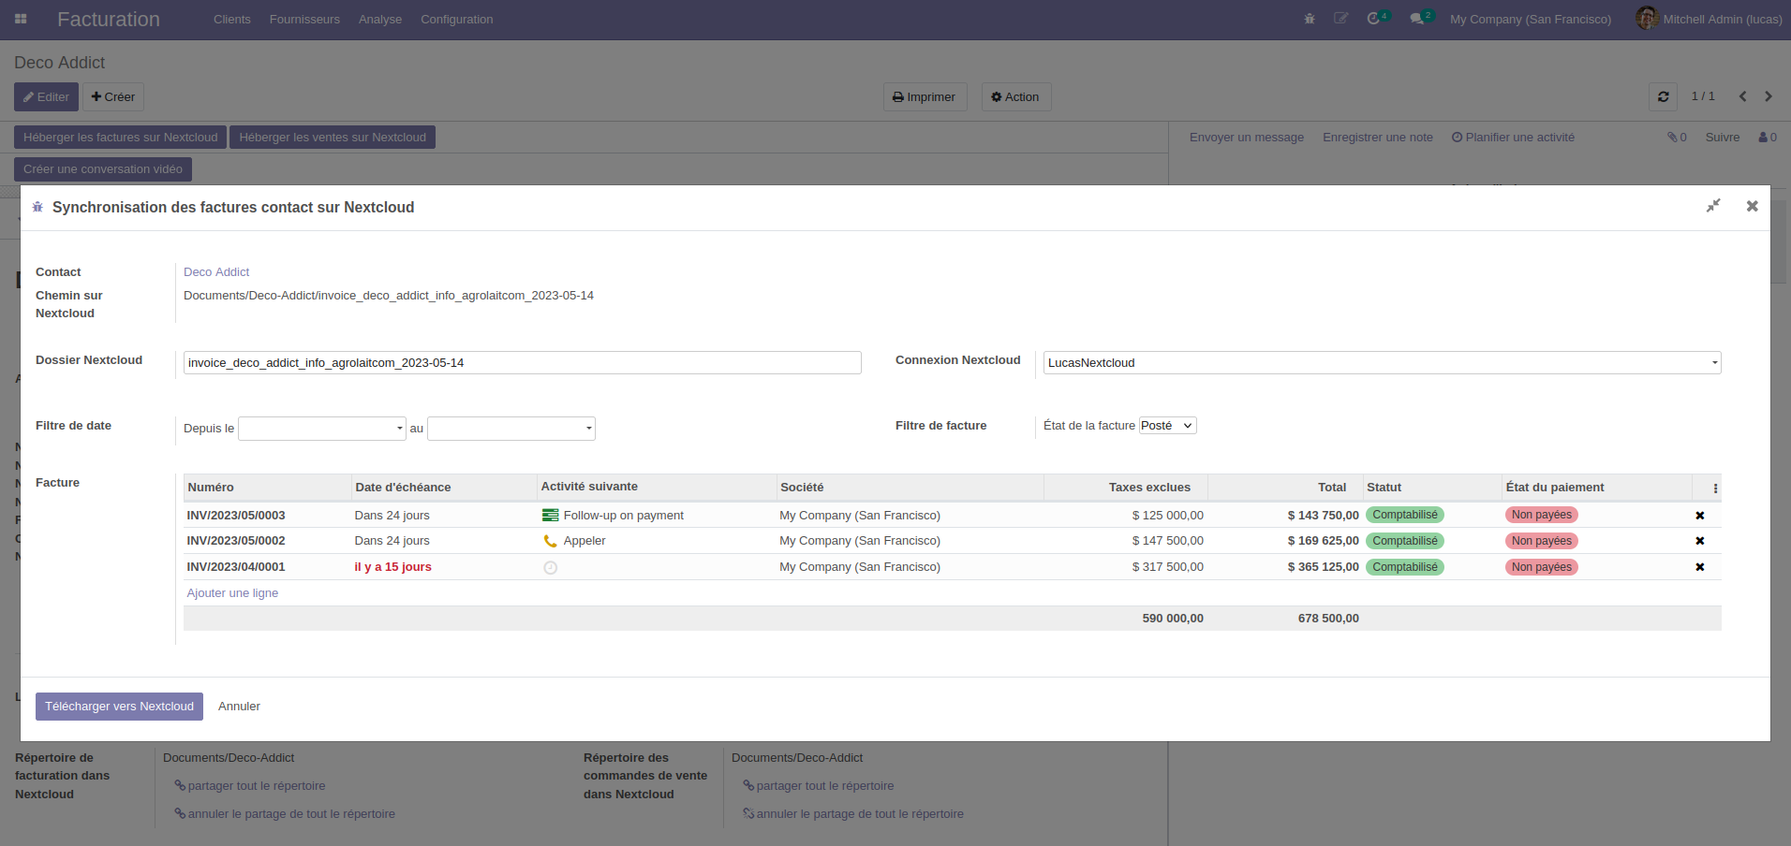Open the column options kebab menu
The width and height of the screenshot is (1791, 846).
[x=1715, y=488]
